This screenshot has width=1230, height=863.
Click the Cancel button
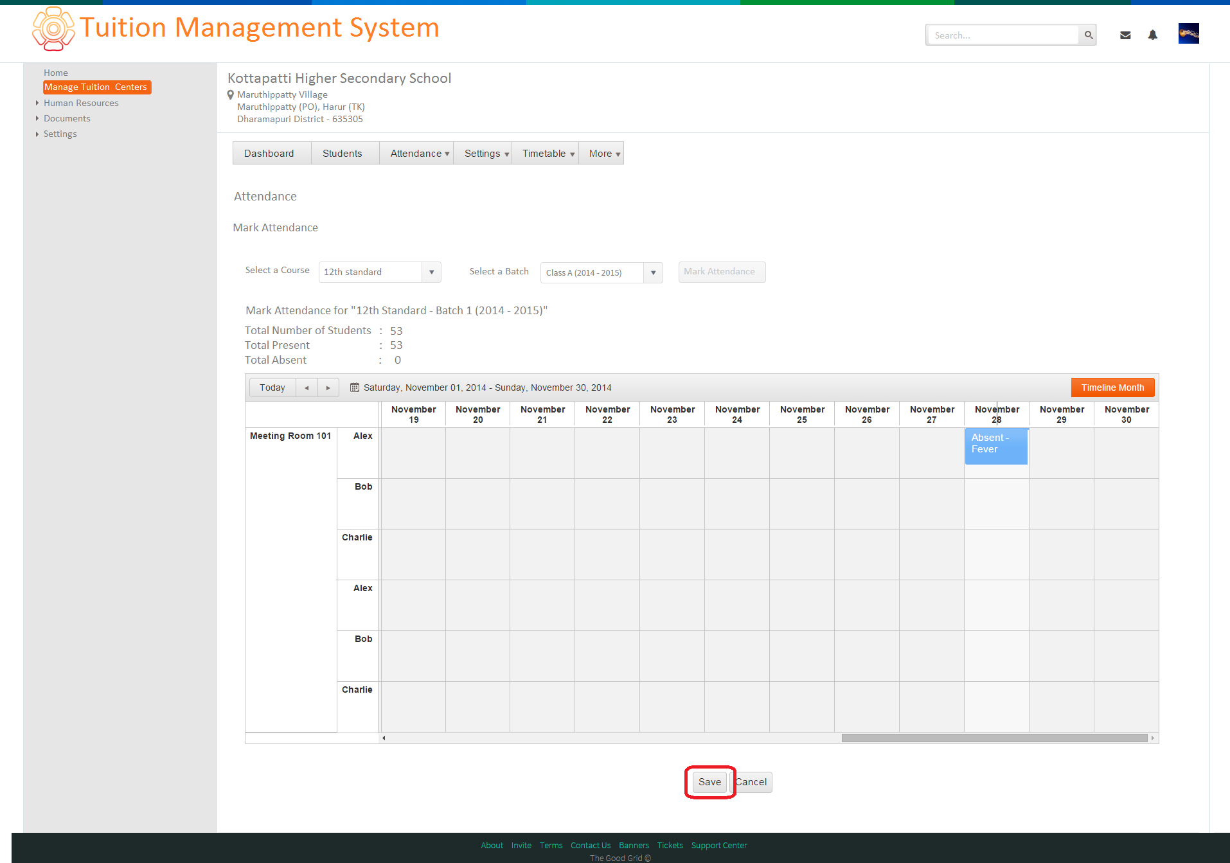tap(753, 782)
